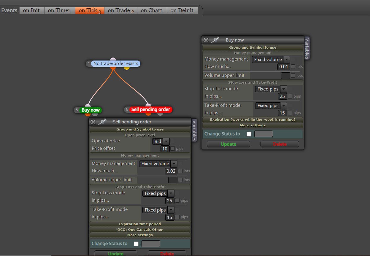This screenshot has width=370, height=256.
Task: Switch to the on Deinit events tab
Action: (x=182, y=10)
